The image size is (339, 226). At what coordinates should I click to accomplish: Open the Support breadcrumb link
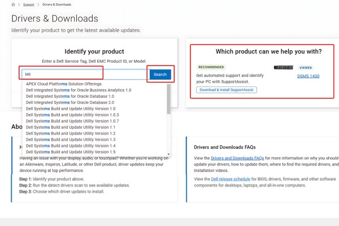29,5
